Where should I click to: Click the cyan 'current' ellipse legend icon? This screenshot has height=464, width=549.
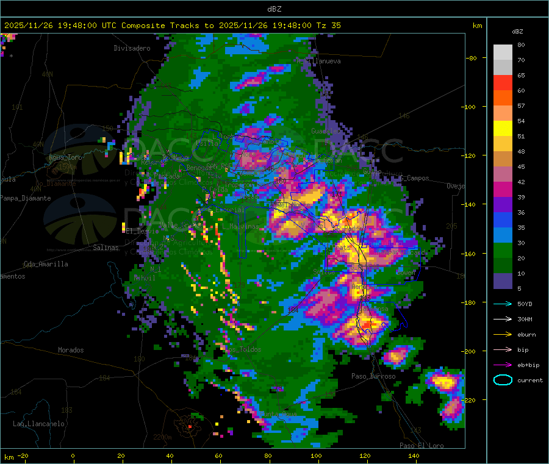(503, 380)
